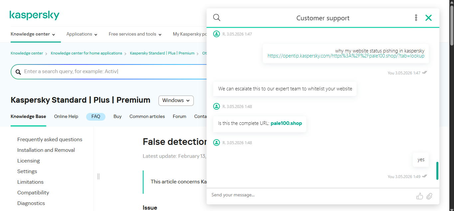The width and height of the screenshot is (454, 211).
Task: Open the Windows platform dropdown
Action: pyautogui.click(x=176, y=100)
